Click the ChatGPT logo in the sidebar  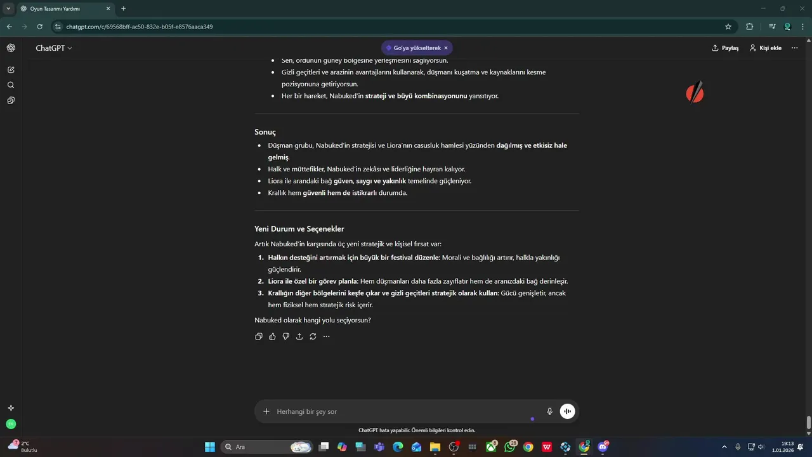coord(11,48)
